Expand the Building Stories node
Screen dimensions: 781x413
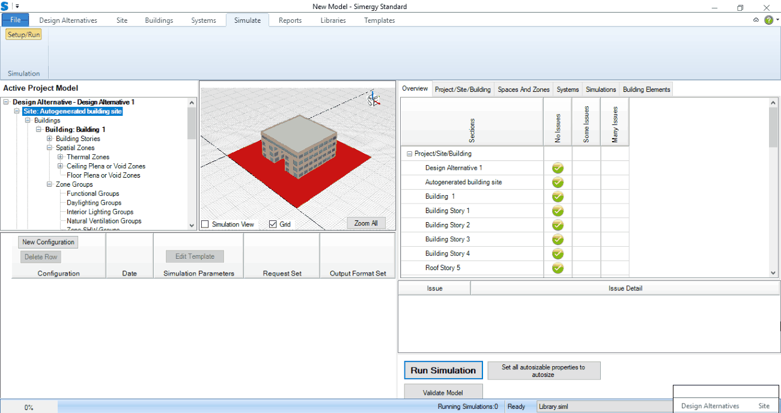pos(49,139)
